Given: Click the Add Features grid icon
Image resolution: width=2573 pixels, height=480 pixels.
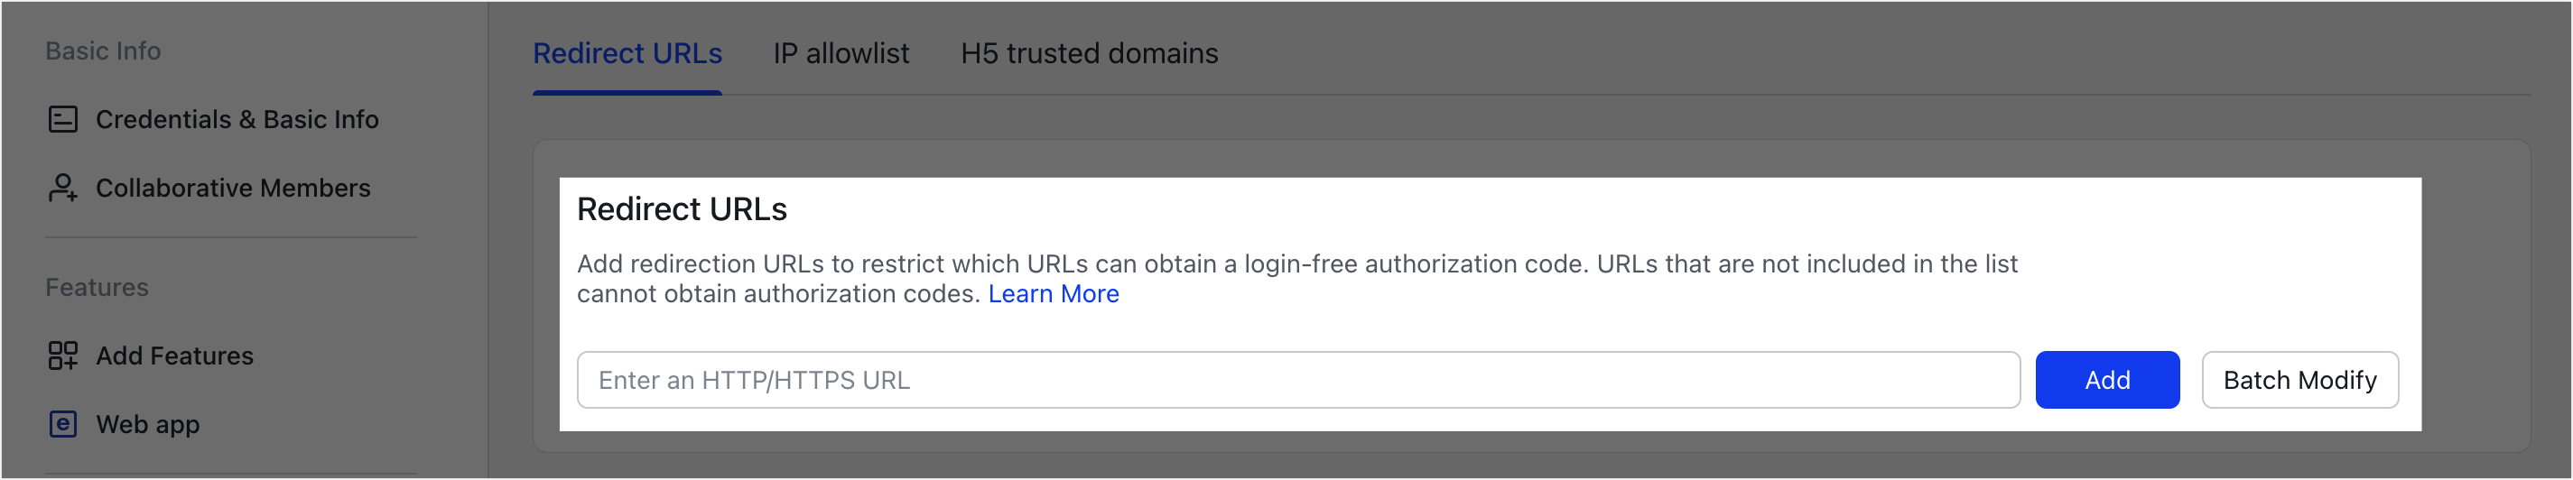Looking at the screenshot, I should (63, 355).
